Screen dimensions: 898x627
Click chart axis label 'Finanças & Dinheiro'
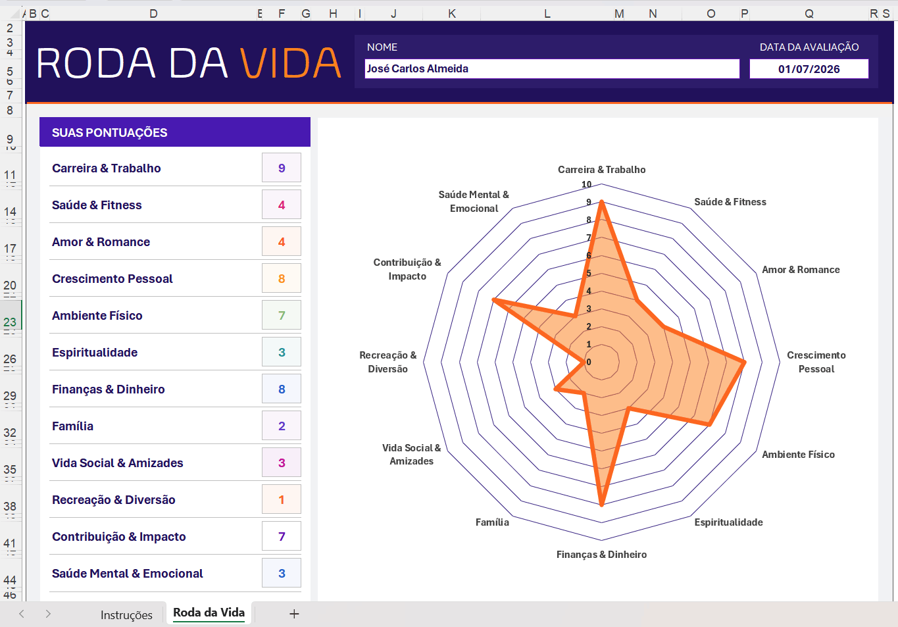click(x=601, y=554)
